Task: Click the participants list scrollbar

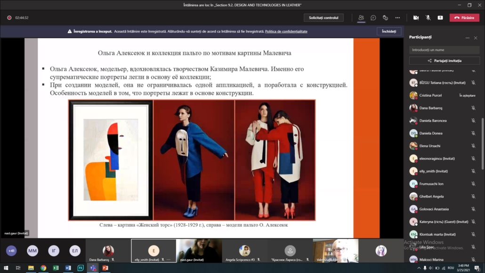Action: [x=483, y=144]
